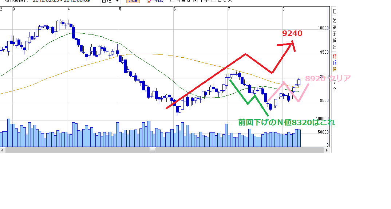Click the month 4 marker on time axis
Image resolution: width=391 pixels, height=209 pixels.
coord(68,9)
